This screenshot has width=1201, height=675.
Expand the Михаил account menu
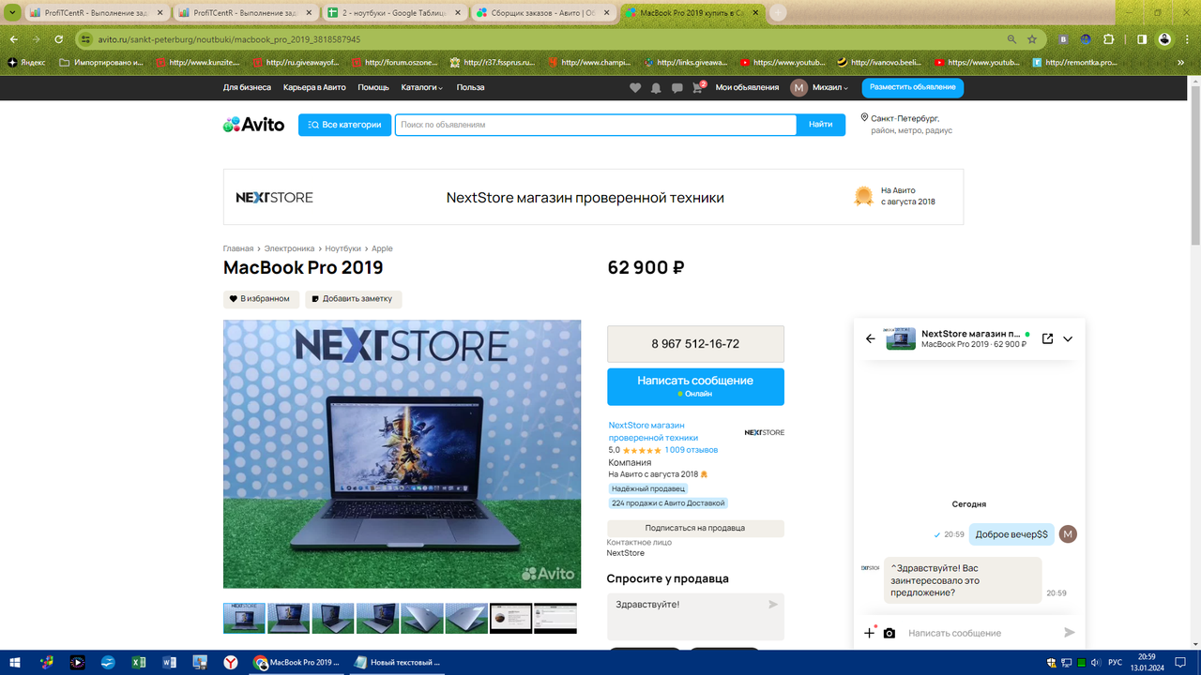829,87
